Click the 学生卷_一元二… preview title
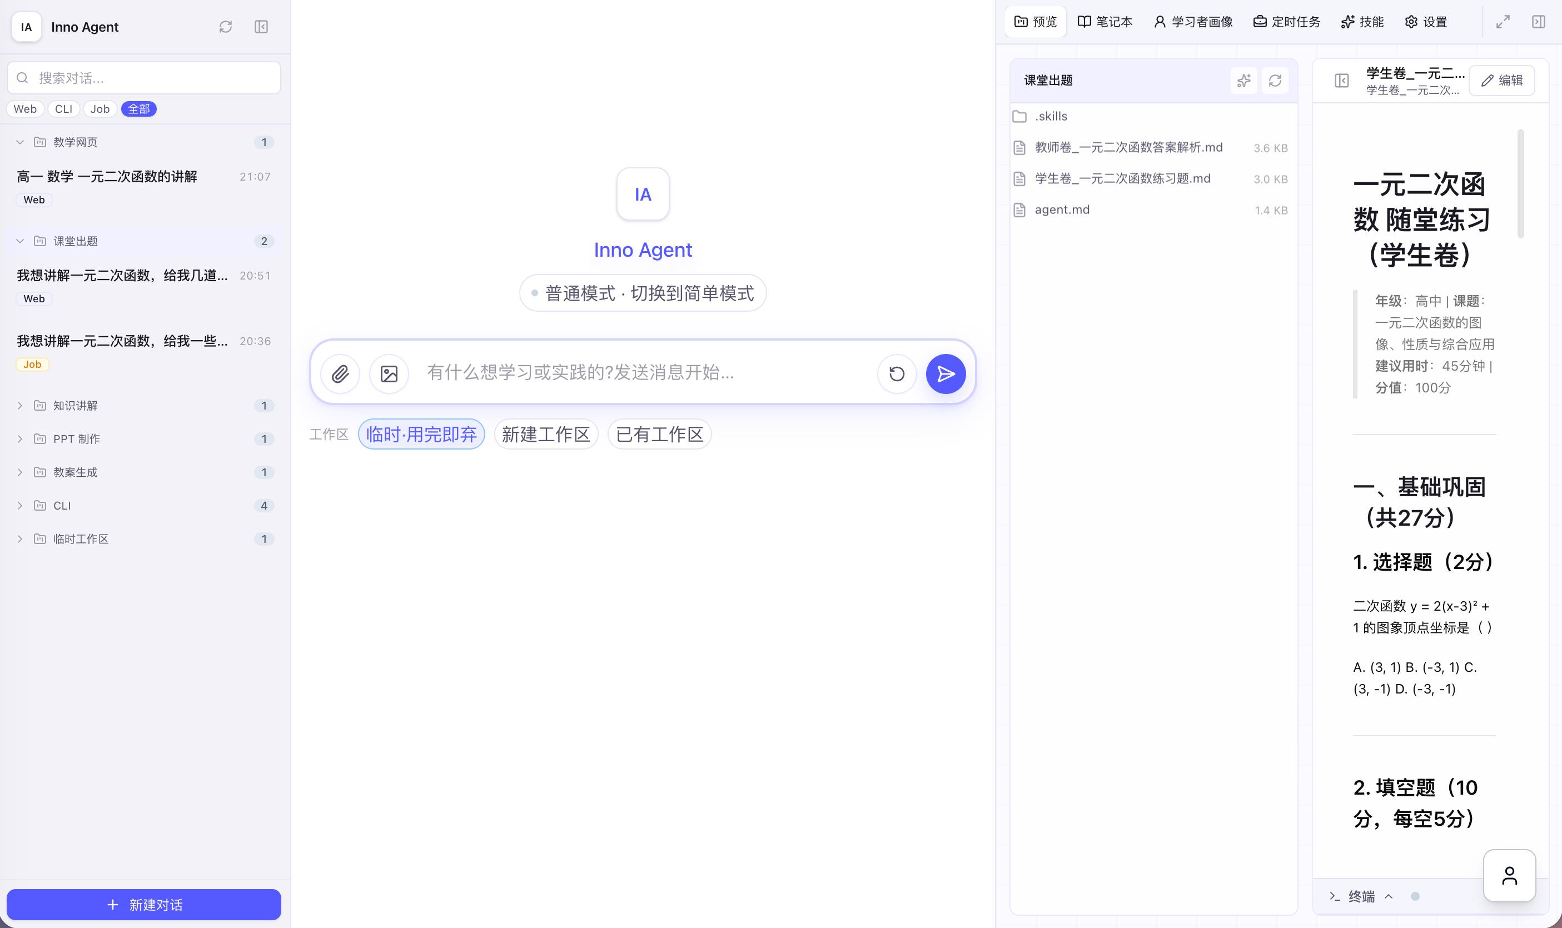This screenshot has height=928, width=1562. (1415, 73)
